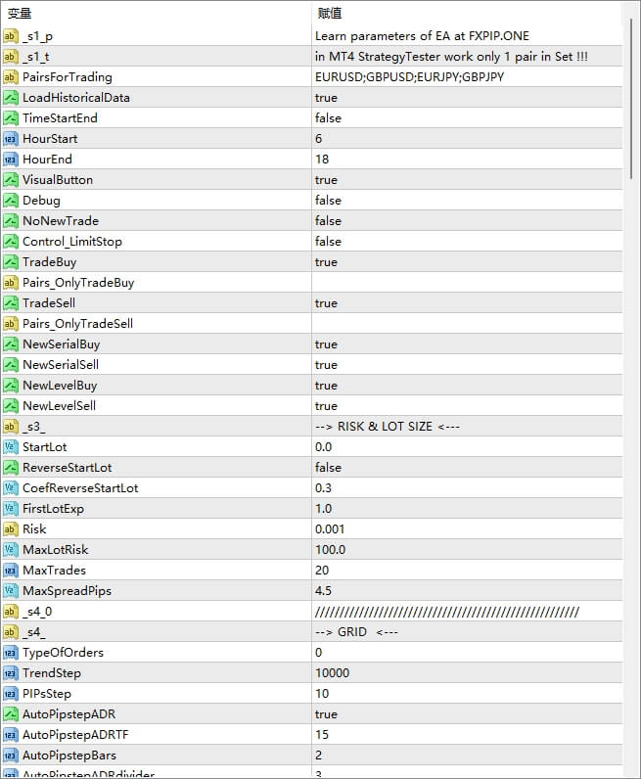Click the boolean icon next to Control_LimitStop
This screenshot has width=641, height=779.
(x=11, y=242)
